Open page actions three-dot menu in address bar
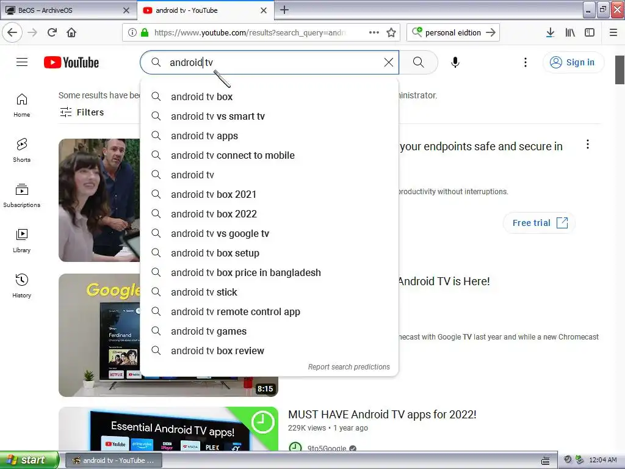The width and height of the screenshot is (625, 469). (x=374, y=32)
